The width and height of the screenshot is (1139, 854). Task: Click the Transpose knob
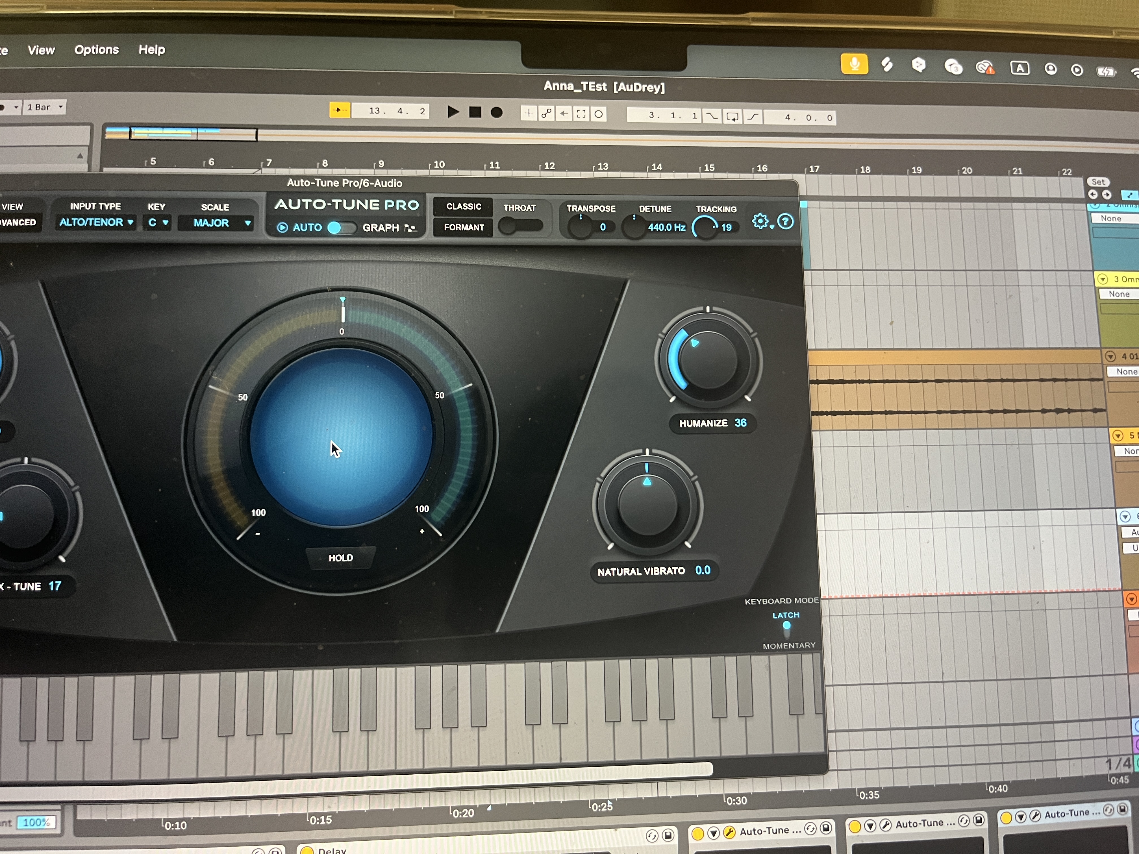pos(581,227)
